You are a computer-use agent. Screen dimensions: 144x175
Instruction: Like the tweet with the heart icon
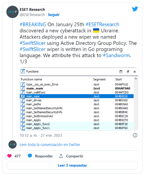pyautogui.click(x=10, y=156)
